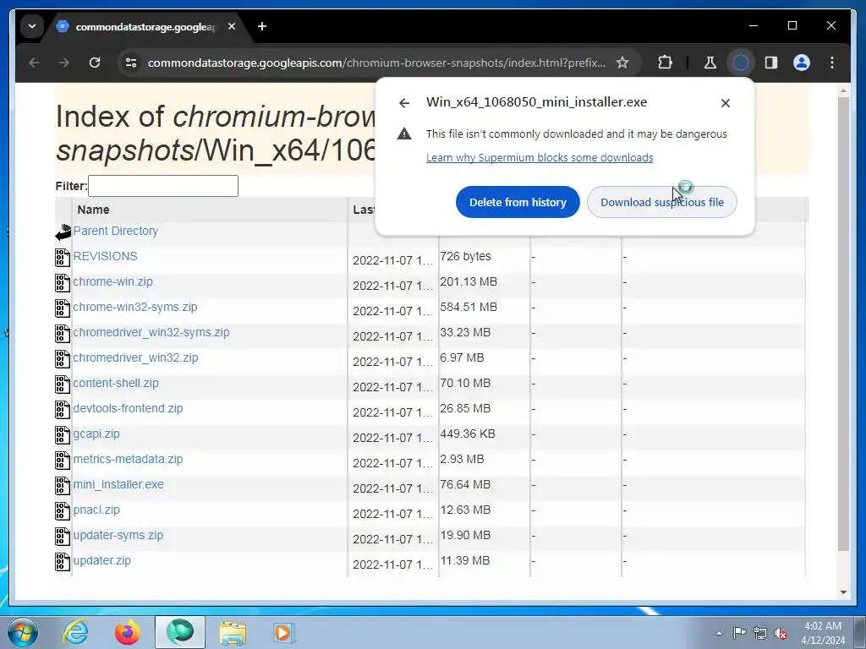Screen dimensions: 866x649
Task: Download metrics-metadata.zip
Action: [128, 459]
